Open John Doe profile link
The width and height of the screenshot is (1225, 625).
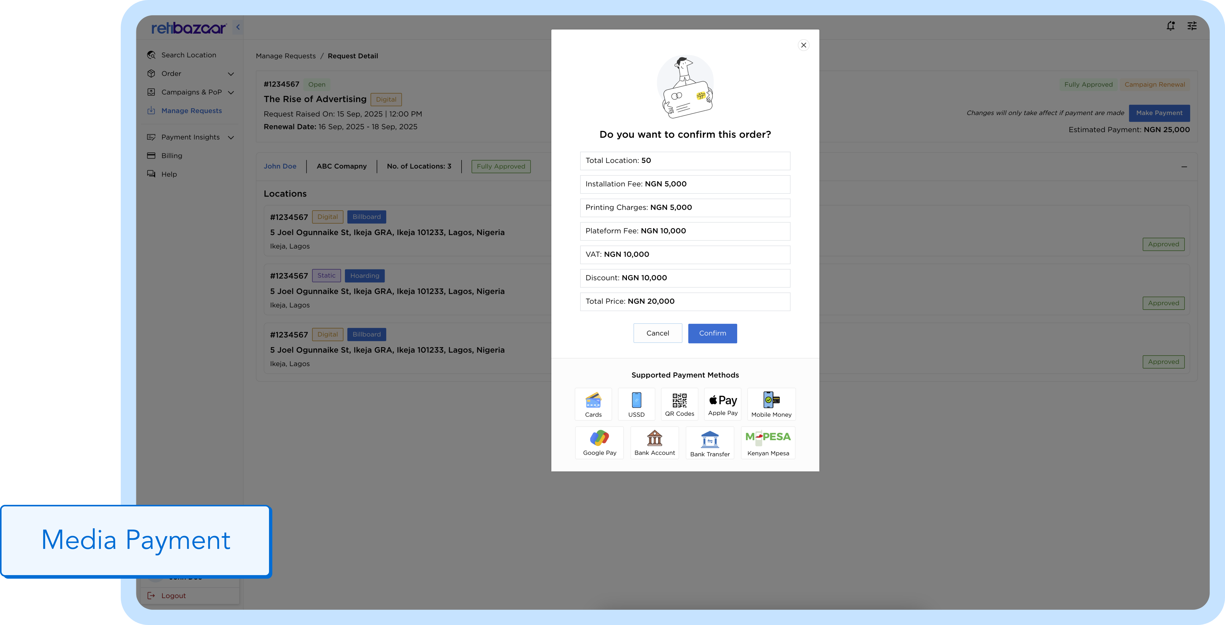[280, 166]
